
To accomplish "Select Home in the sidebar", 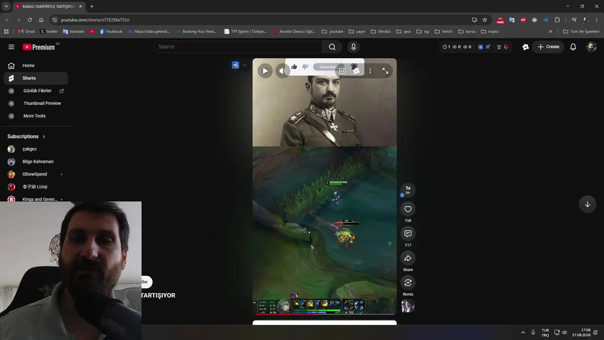I will tap(36, 66).
